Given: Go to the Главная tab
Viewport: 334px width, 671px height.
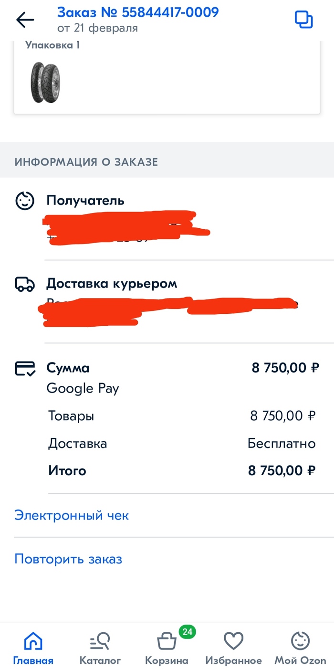Looking at the screenshot, I should 33,648.
